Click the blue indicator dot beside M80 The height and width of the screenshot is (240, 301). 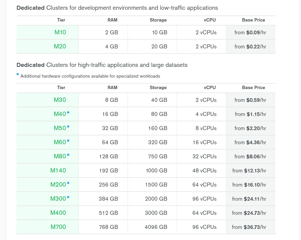(x=68, y=155)
